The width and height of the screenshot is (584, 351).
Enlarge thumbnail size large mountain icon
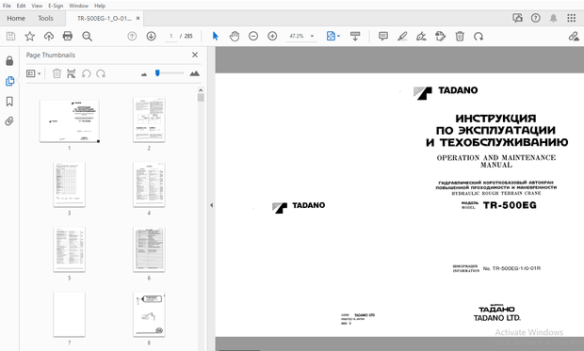click(x=194, y=73)
